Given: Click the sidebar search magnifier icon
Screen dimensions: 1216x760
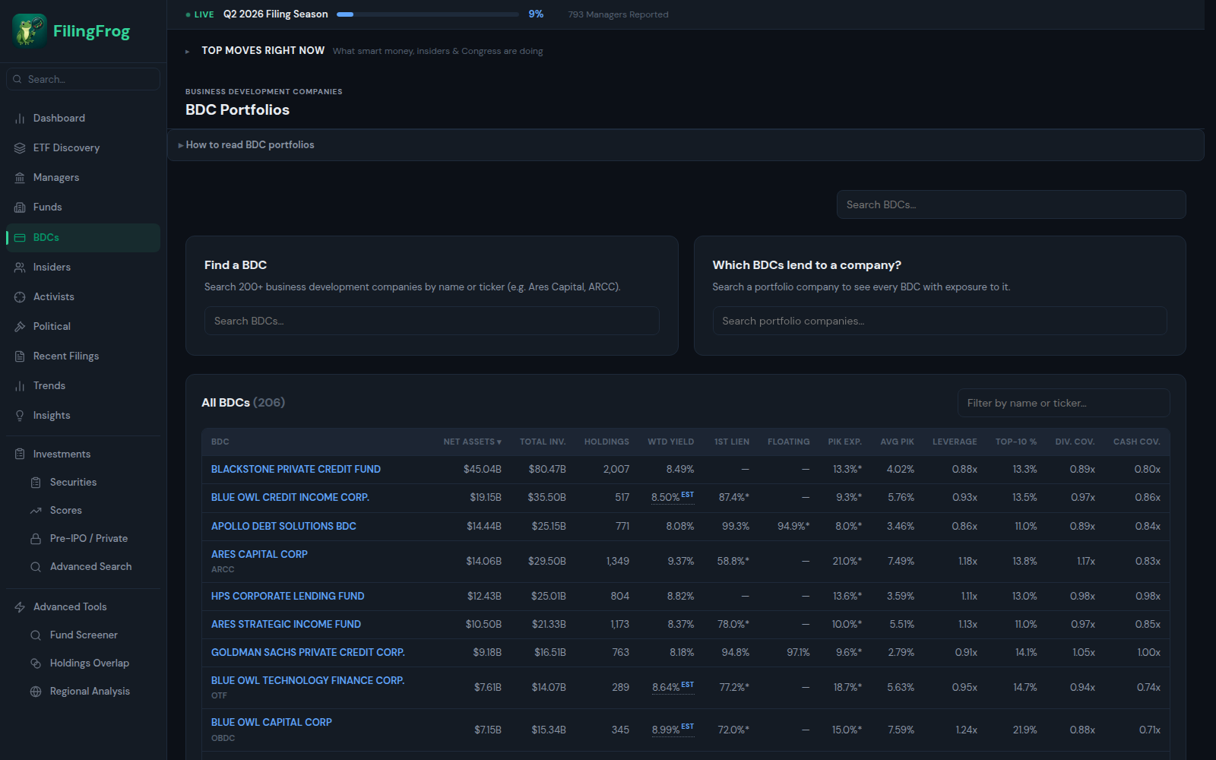Looking at the screenshot, I should coord(17,79).
